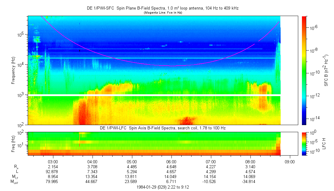
Task: Click the L value 4.657
Action: 171,172
